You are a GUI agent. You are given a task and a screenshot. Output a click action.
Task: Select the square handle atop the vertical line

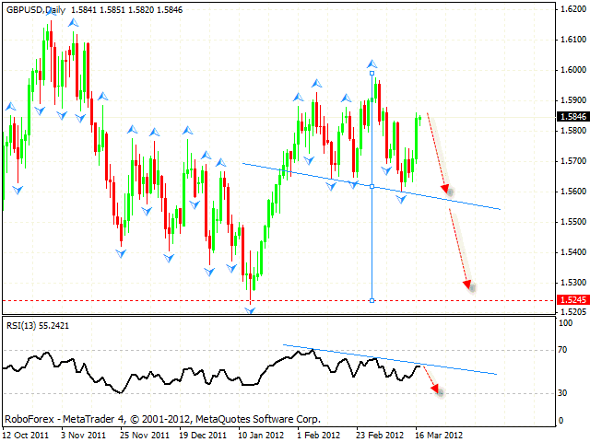coord(372,72)
